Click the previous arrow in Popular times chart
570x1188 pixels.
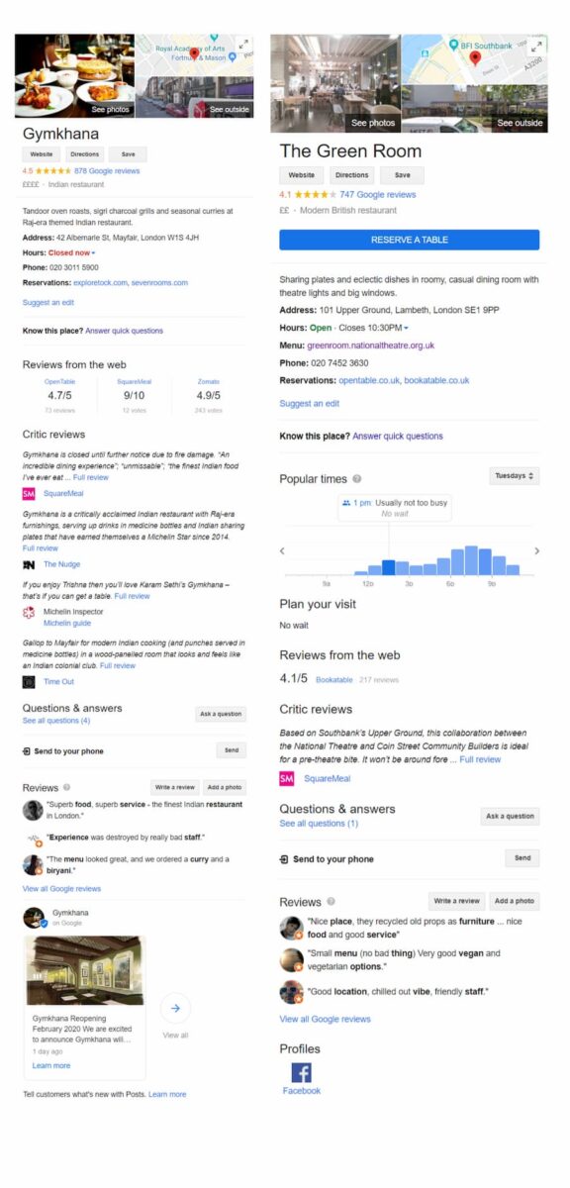(x=282, y=551)
